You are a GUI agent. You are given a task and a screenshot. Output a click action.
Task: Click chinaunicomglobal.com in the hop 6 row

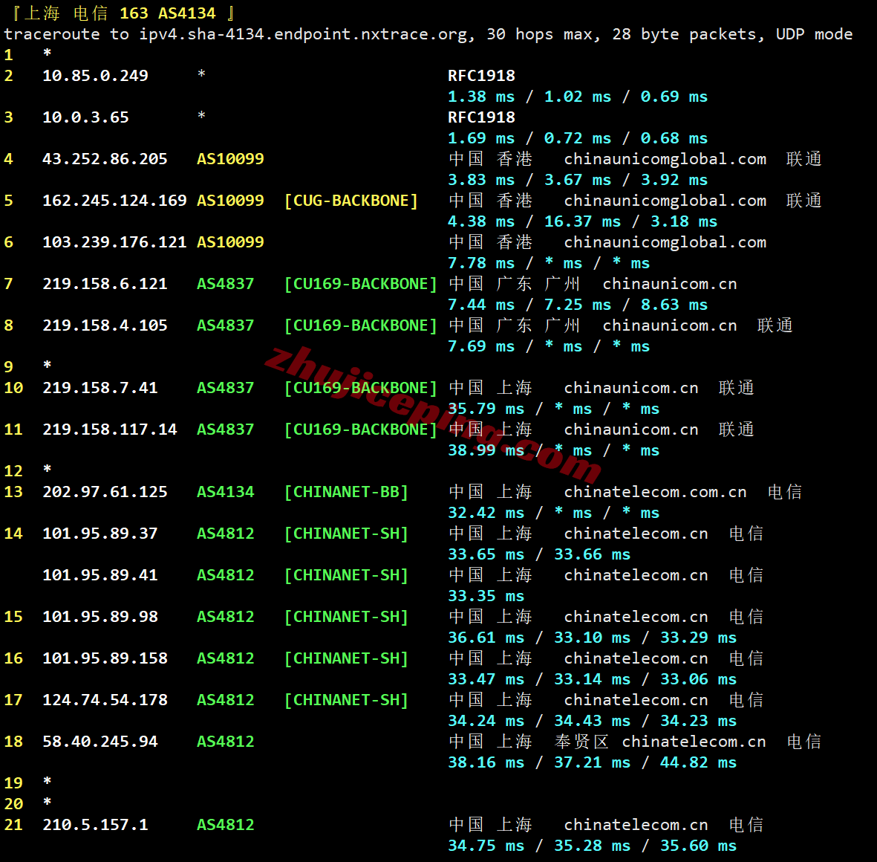pos(665,242)
